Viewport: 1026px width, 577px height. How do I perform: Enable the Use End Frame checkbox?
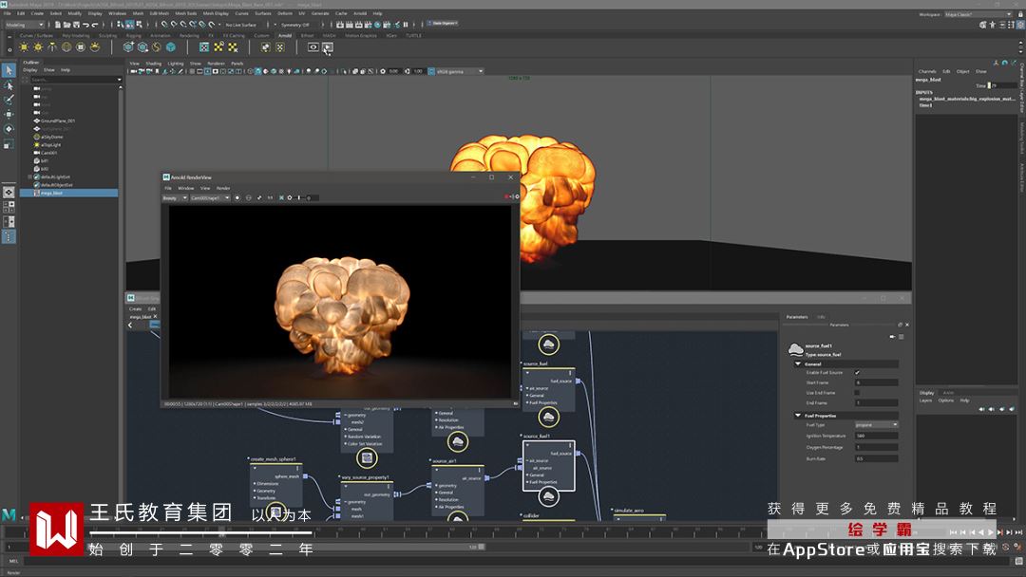pos(857,393)
